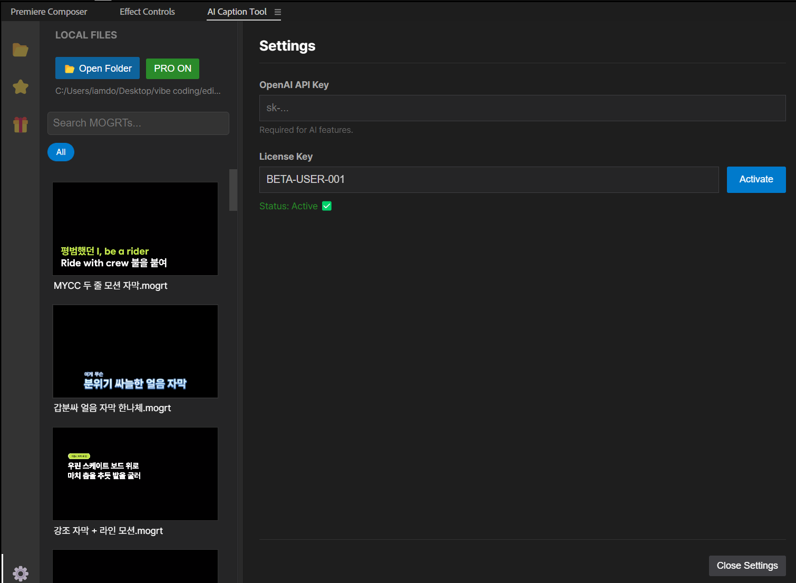The width and height of the screenshot is (796, 583).
Task: Switch to the Effect Controls tab
Action: pyautogui.click(x=147, y=12)
